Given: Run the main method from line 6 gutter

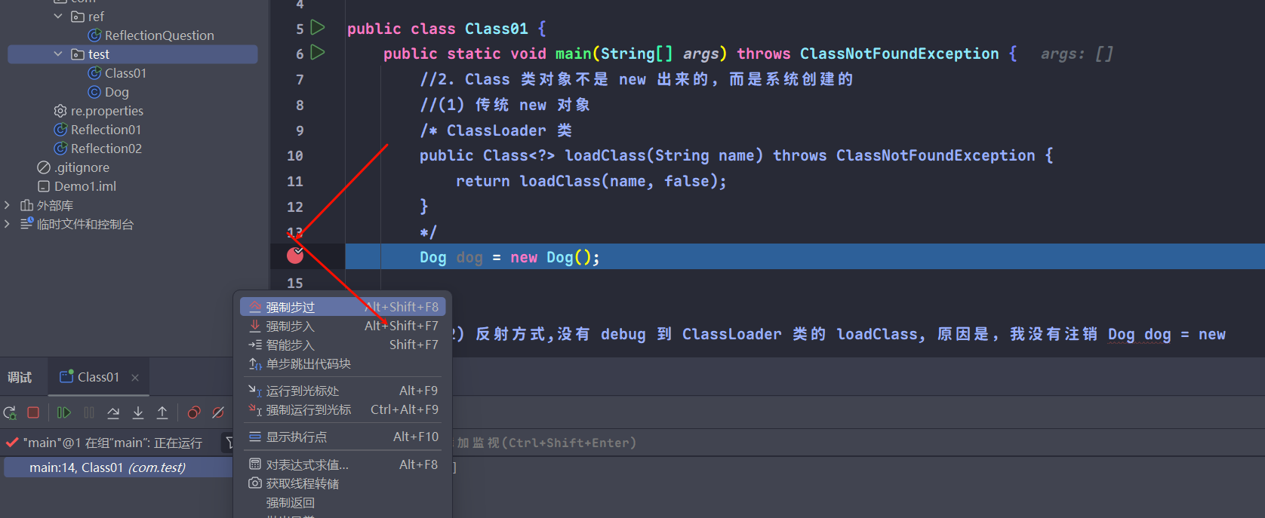Looking at the screenshot, I should pos(318,53).
